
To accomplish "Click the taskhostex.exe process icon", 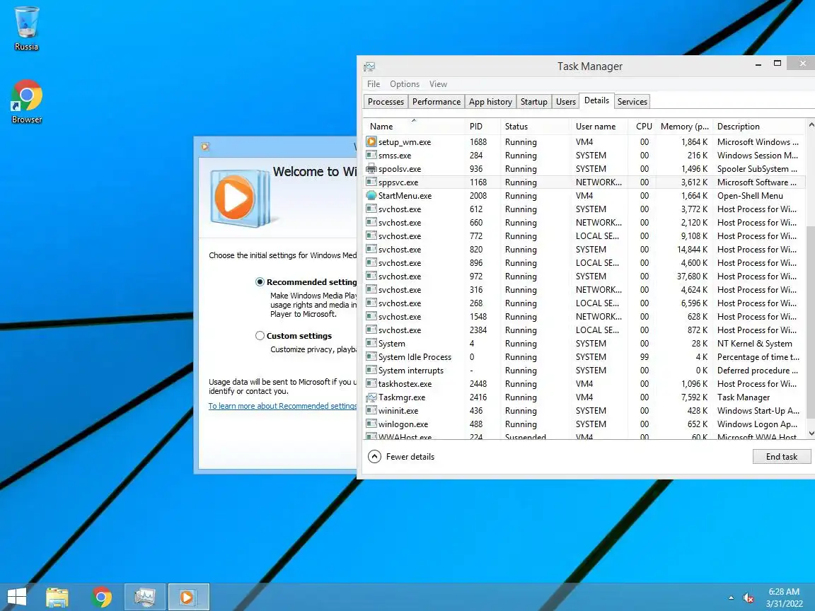I will coord(371,383).
